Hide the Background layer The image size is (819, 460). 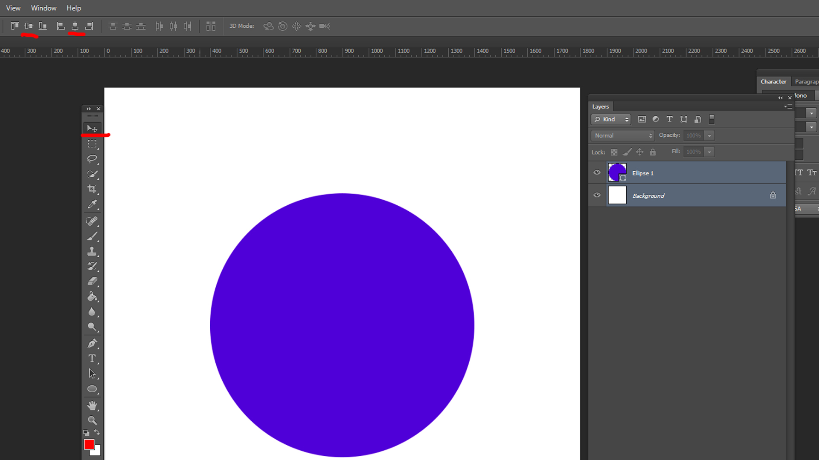click(597, 195)
